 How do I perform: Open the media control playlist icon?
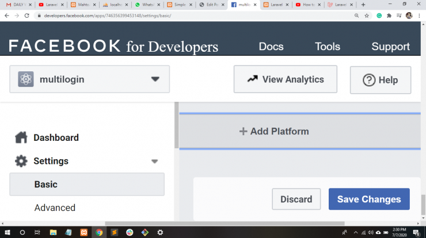[399, 16]
